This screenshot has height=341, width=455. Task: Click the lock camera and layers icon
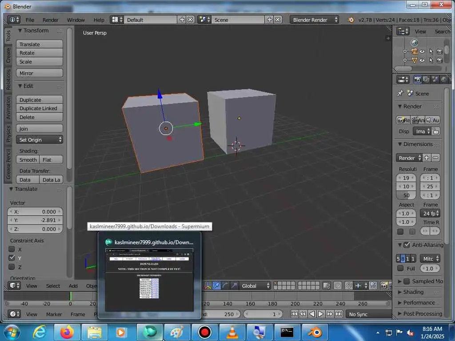coord(327,285)
